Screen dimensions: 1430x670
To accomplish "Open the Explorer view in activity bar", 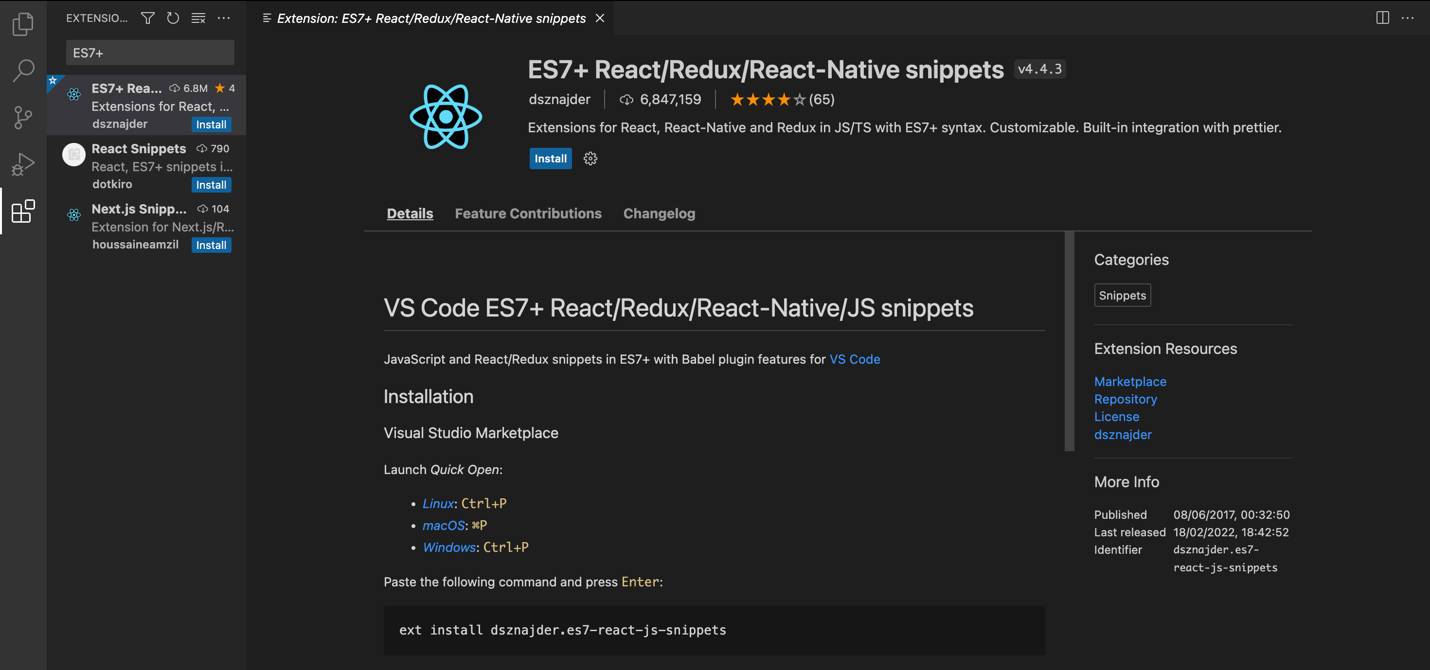I will pyautogui.click(x=22, y=24).
